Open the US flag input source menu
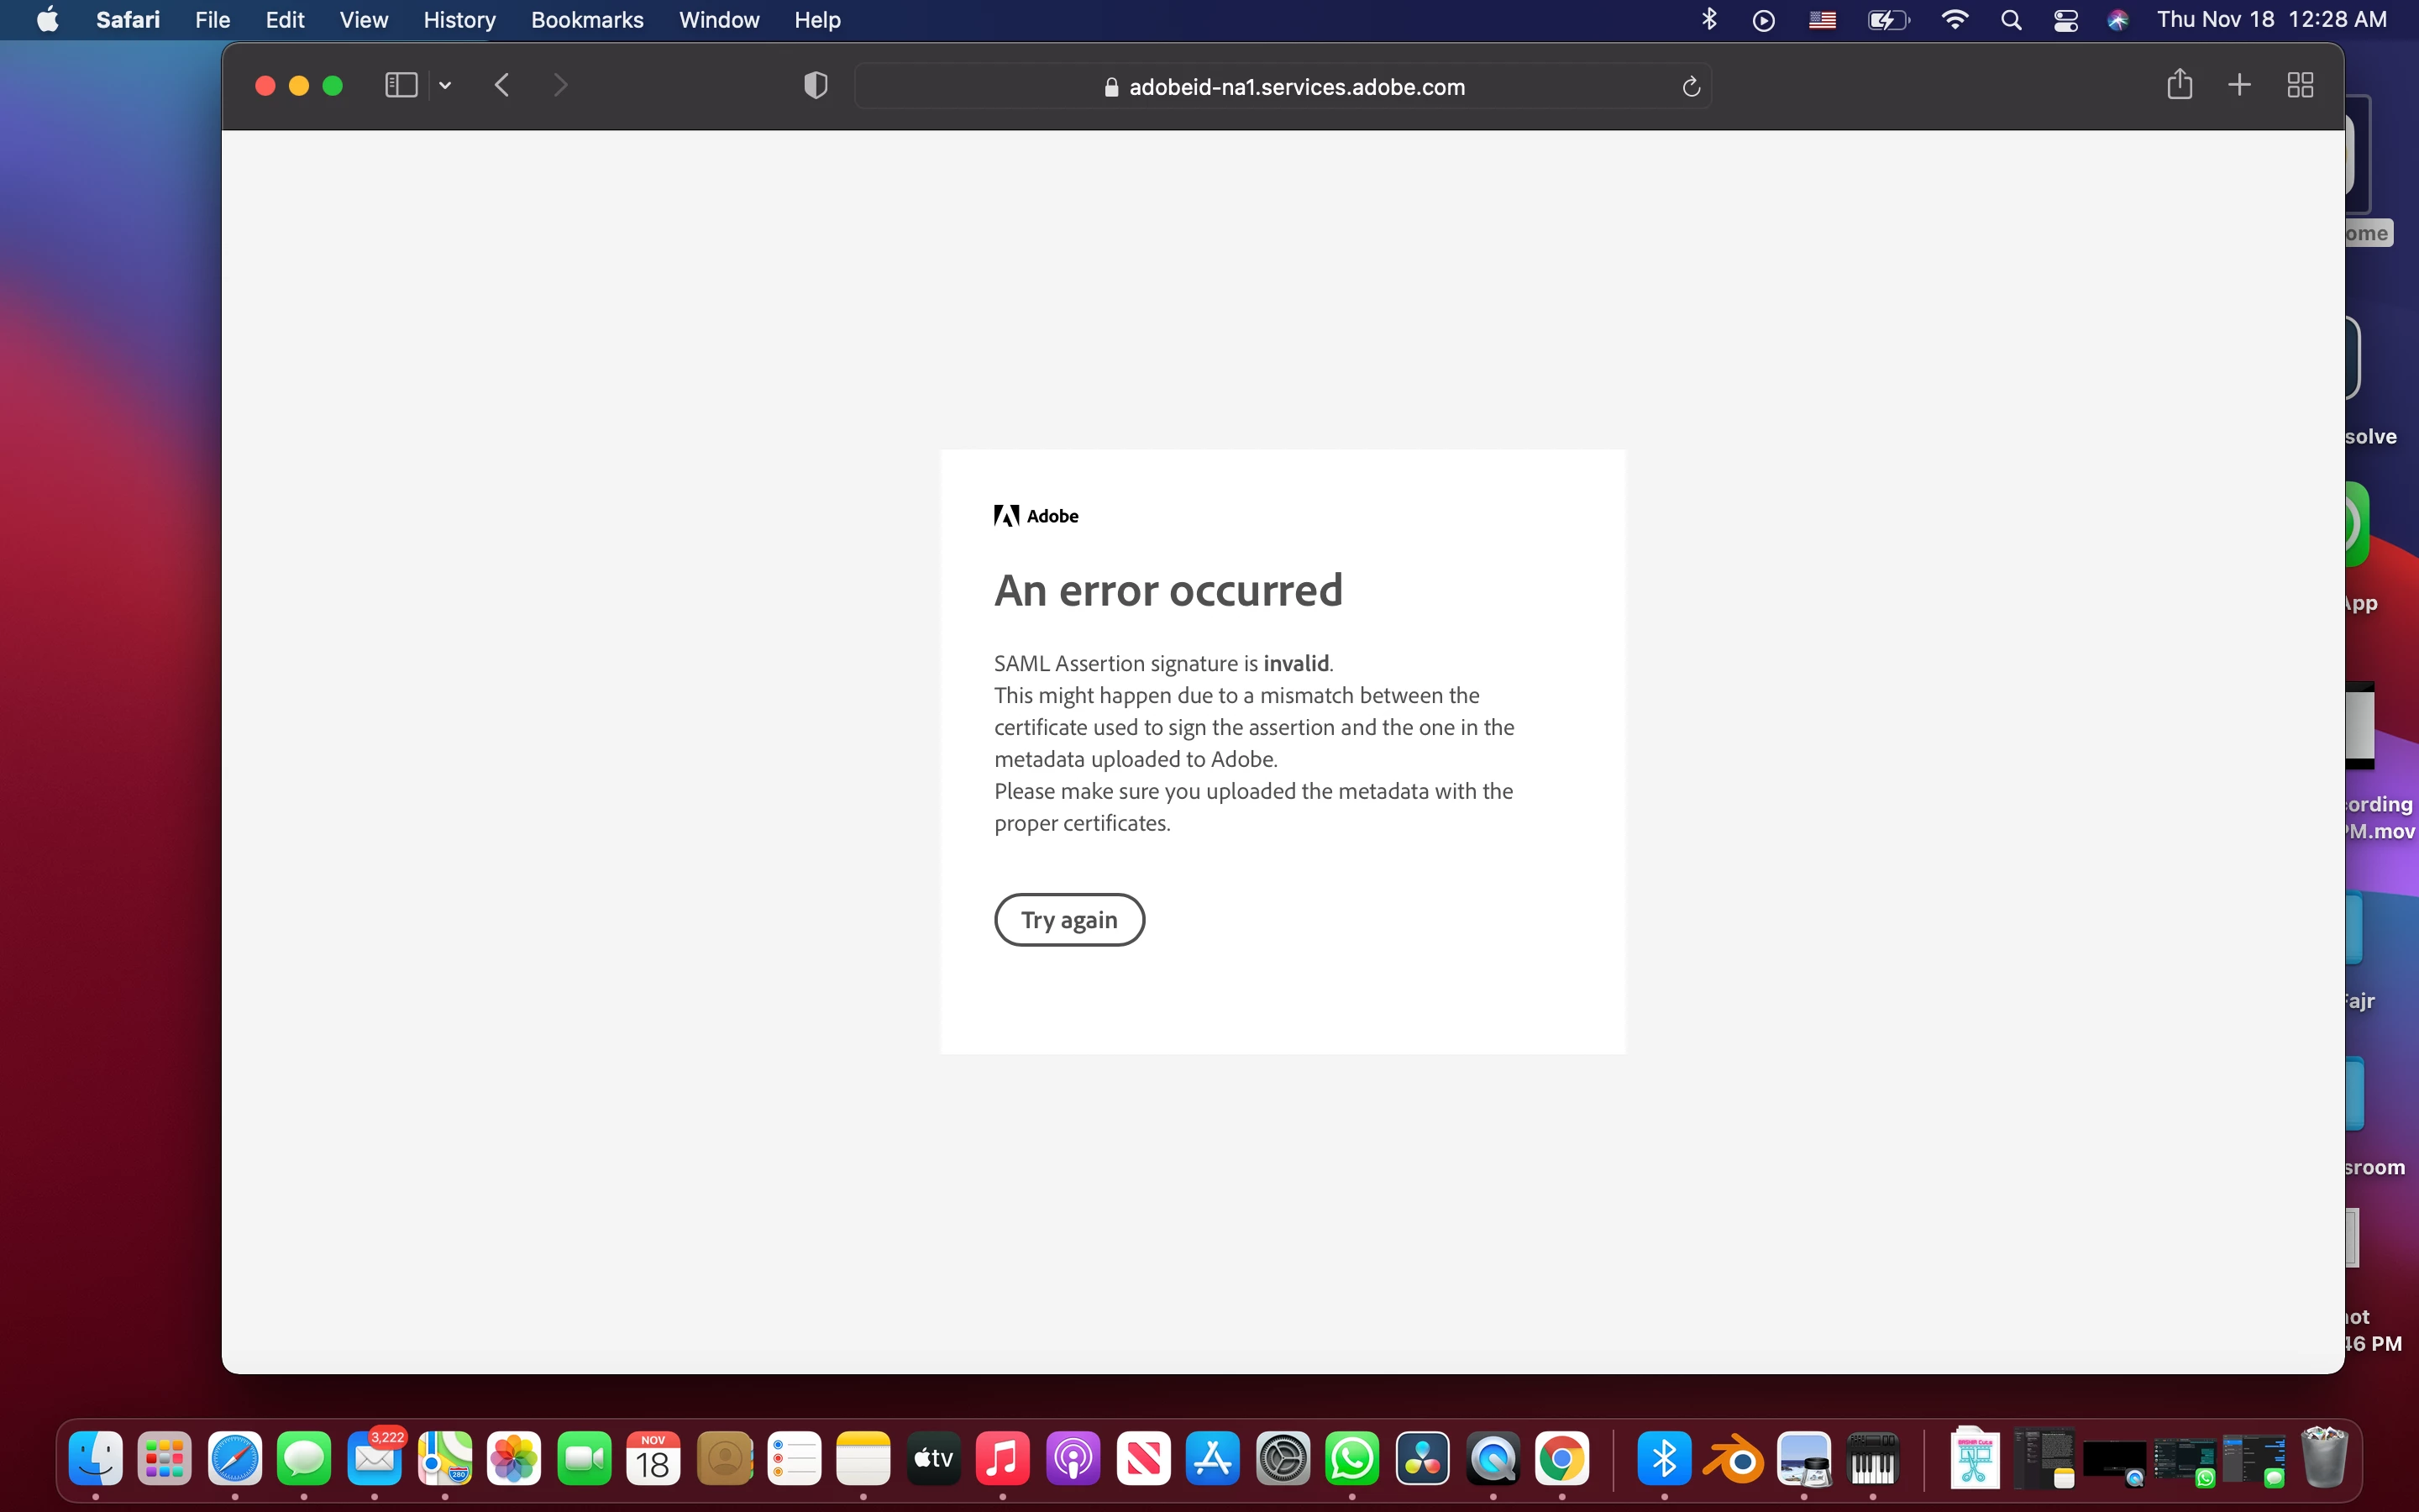The height and width of the screenshot is (1512, 2419). click(x=1823, y=20)
